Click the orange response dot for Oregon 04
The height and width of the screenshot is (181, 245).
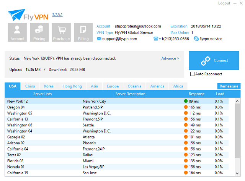tap(186, 107)
